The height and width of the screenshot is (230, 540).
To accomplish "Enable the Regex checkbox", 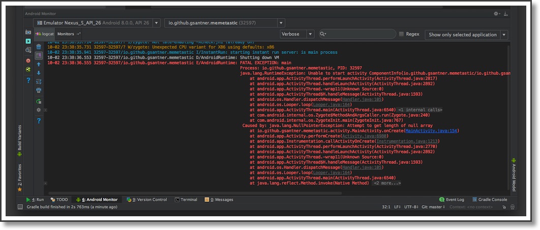I will click(402, 34).
